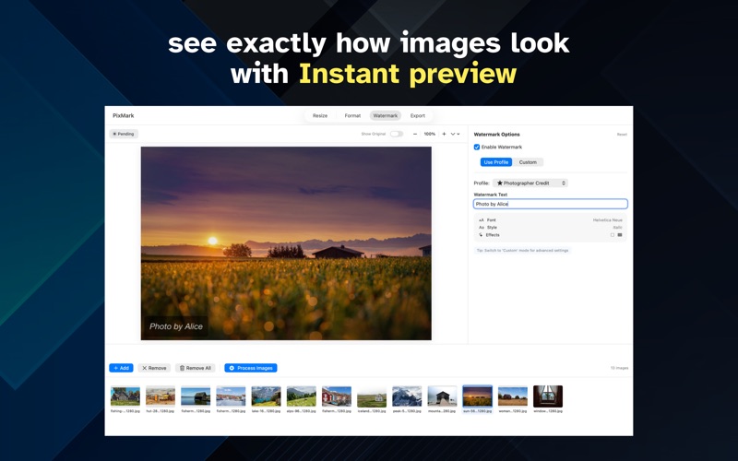Screen dimensions: 738x461
Task: Click the Process Images button
Action: [250, 368]
